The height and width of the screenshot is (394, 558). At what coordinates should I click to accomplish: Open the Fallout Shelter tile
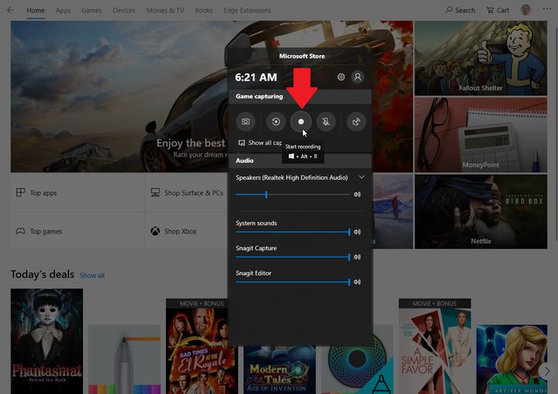click(x=480, y=58)
